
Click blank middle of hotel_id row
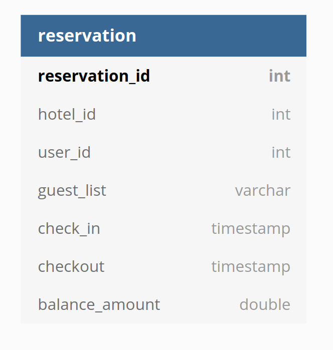coord(184,114)
